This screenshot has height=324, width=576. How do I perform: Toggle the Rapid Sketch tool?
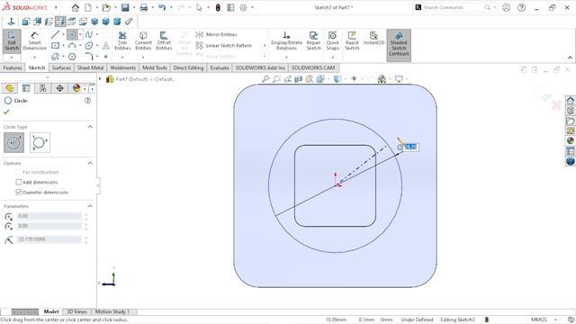(x=352, y=40)
